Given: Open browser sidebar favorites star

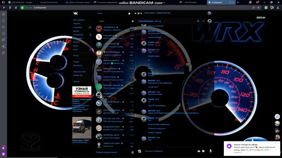Looking at the screenshot, I should (x=4, y=27).
